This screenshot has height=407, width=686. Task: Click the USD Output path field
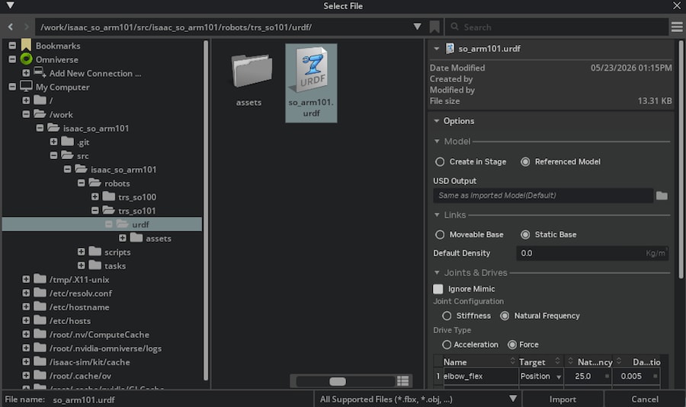(x=543, y=196)
